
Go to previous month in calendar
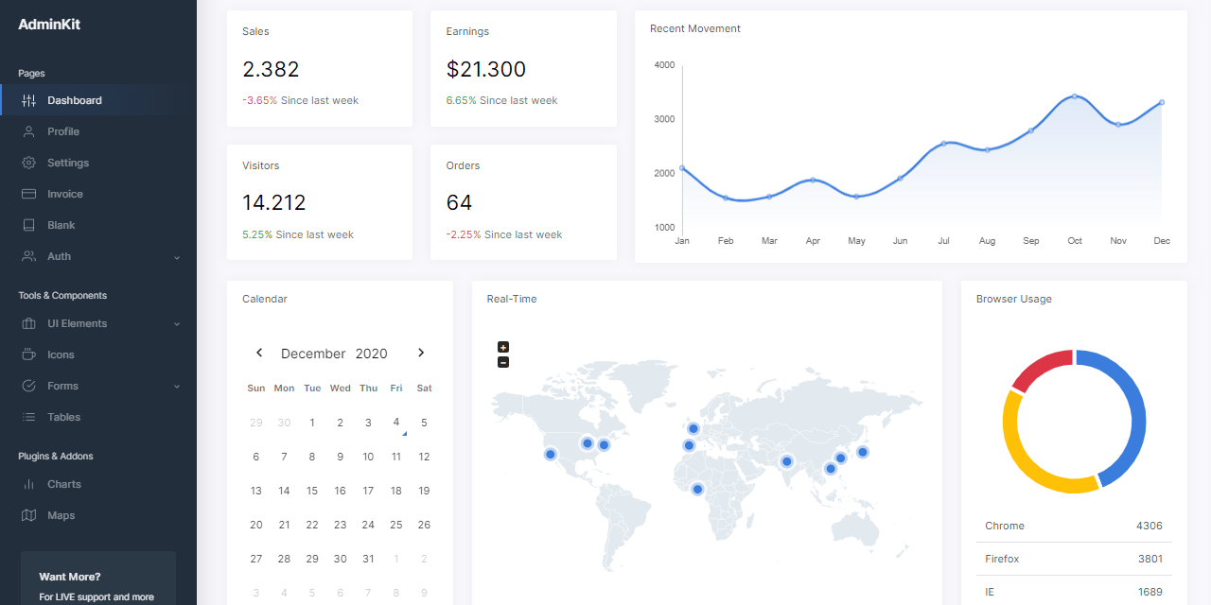coord(259,353)
